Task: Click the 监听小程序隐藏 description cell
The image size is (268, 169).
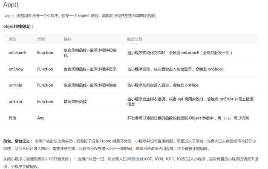Action: click(x=90, y=85)
